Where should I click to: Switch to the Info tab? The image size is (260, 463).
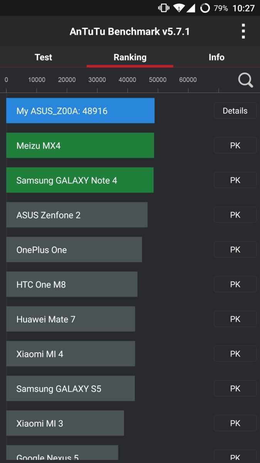tap(216, 57)
